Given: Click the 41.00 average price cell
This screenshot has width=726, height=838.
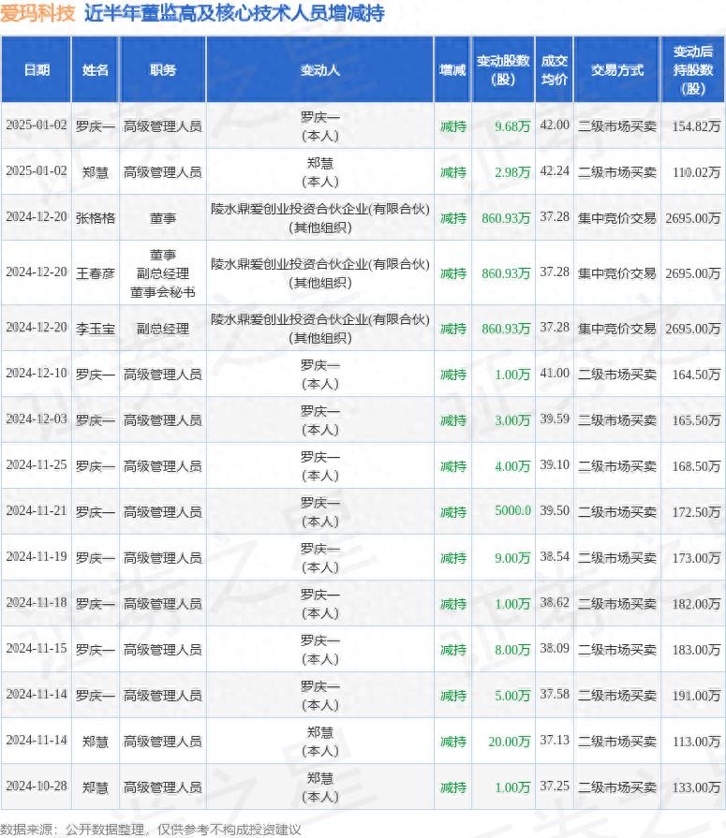Looking at the screenshot, I should pyautogui.click(x=555, y=373).
